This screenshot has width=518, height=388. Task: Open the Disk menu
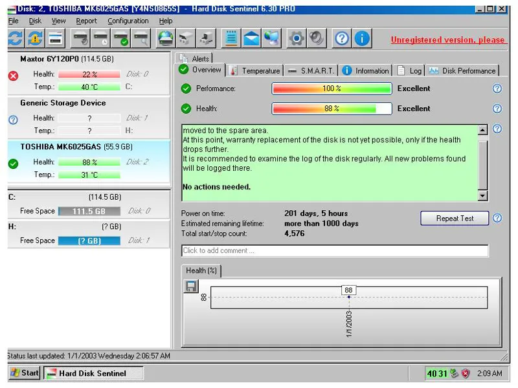pos(35,21)
